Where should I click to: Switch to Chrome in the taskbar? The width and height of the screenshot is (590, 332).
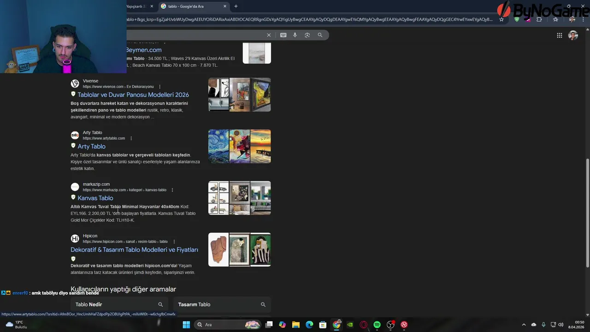[336, 325]
